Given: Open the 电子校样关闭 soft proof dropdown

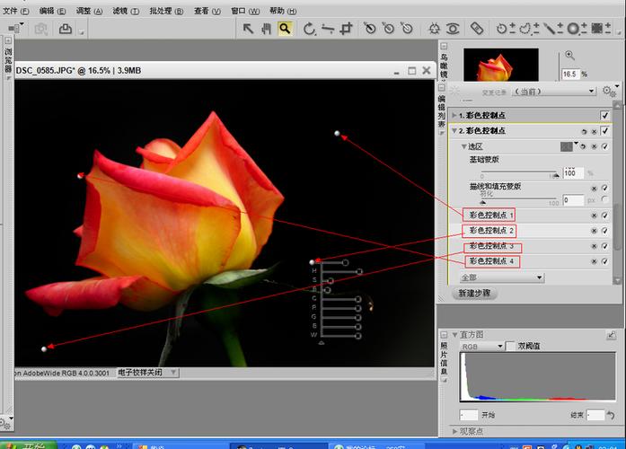Looking at the screenshot, I should point(147,373).
